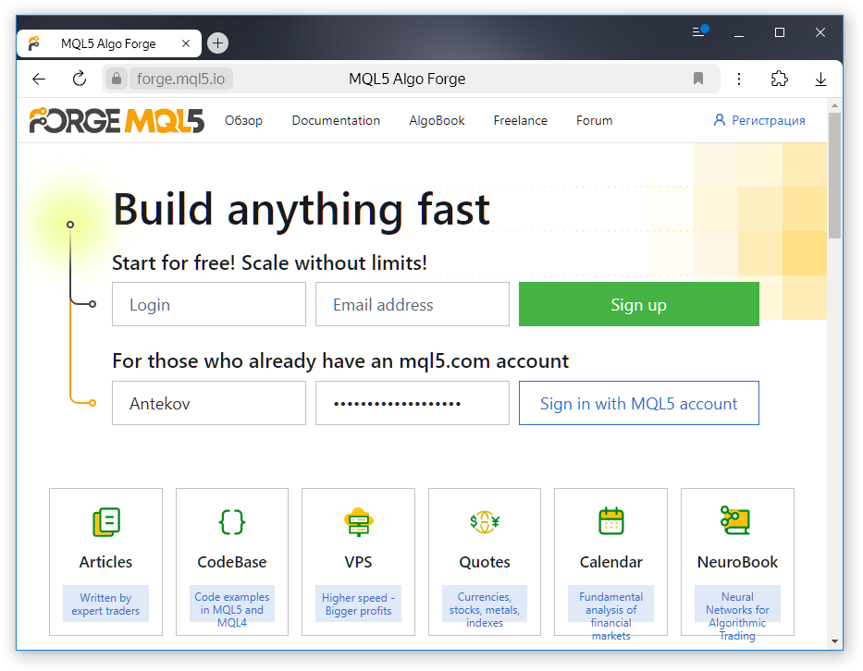Click 'Written by expert traders' text
The height and width of the screenshot is (671, 863).
[x=105, y=604]
